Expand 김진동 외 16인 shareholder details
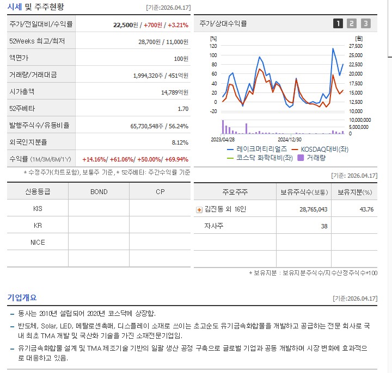392x373 pixels. pos(199,210)
